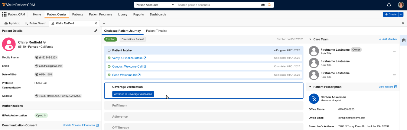Open the Person Accounts dropdown

click(155, 5)
